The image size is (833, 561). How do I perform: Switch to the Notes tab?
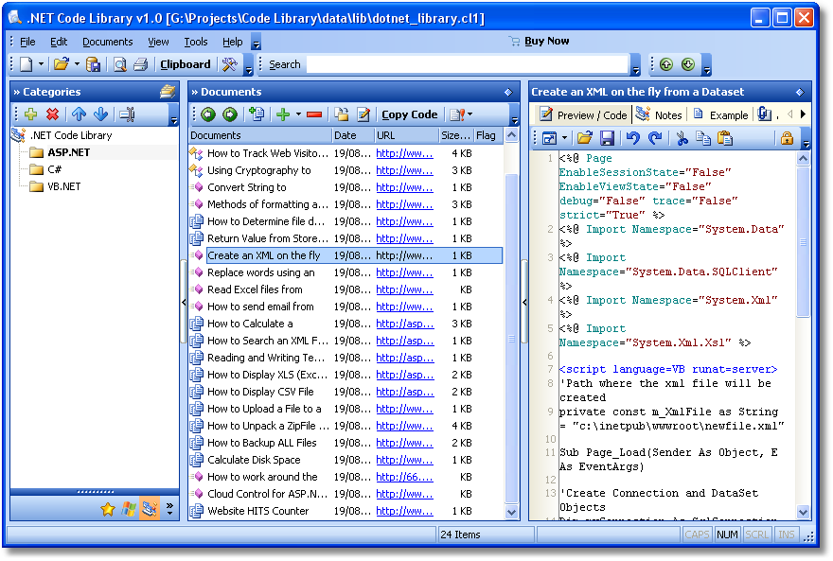click(659, 114)
